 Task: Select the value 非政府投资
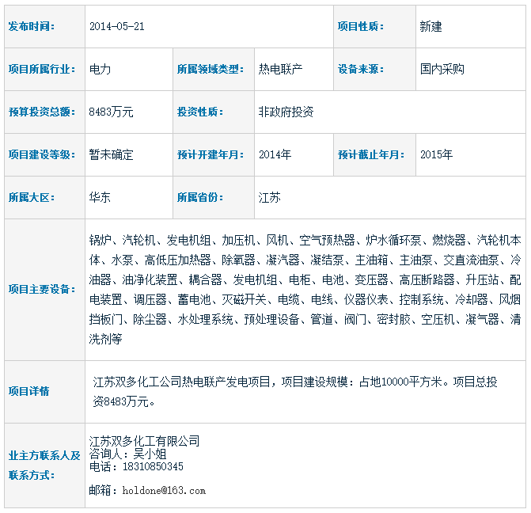point(286,112)
